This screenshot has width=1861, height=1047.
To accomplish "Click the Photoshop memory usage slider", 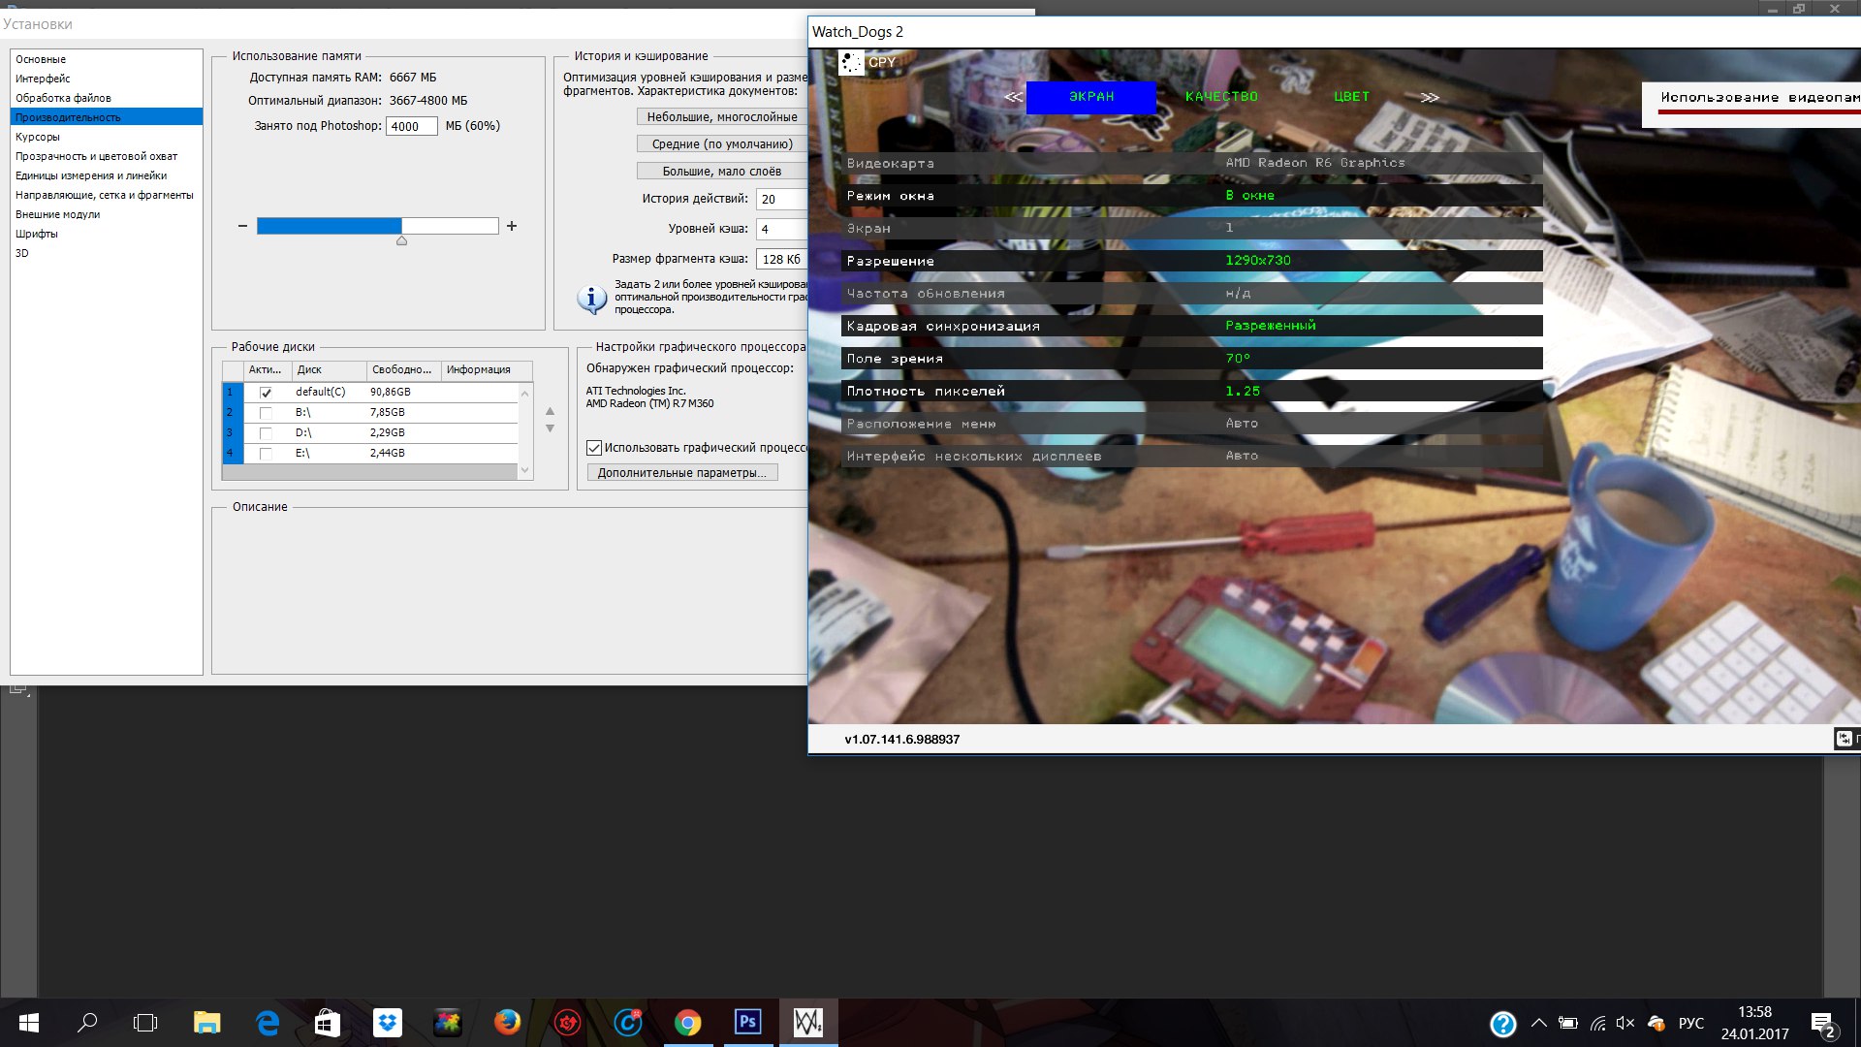I will point(378,226).
